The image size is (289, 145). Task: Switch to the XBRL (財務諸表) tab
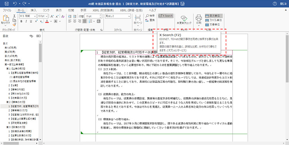[103, 10]
